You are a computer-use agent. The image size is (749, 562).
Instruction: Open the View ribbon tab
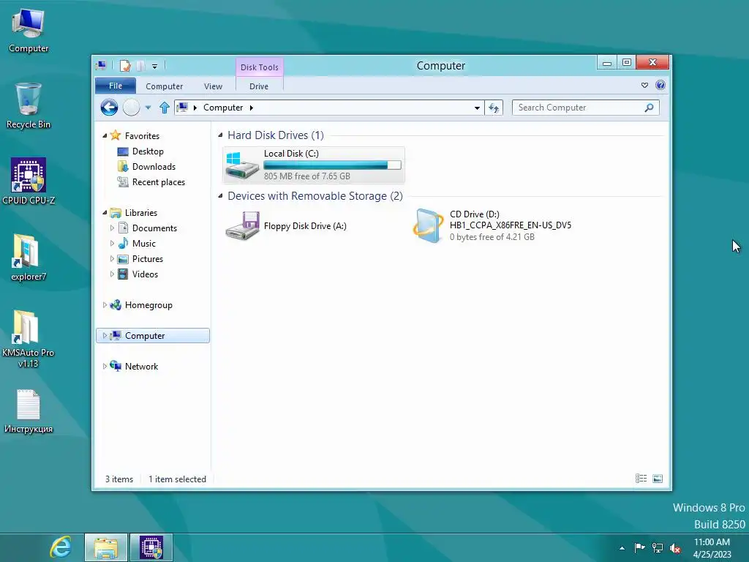213,86
